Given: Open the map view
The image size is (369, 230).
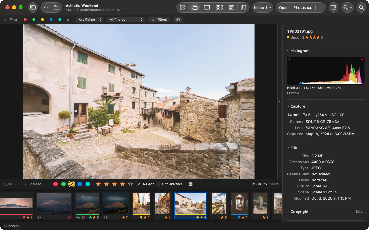Looking at the screenshot, I should pyautogui.click(x=244, y=7).
